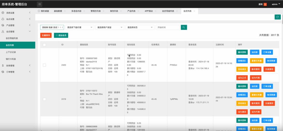Click 订单设置 for member 2420

pos(267,52)
